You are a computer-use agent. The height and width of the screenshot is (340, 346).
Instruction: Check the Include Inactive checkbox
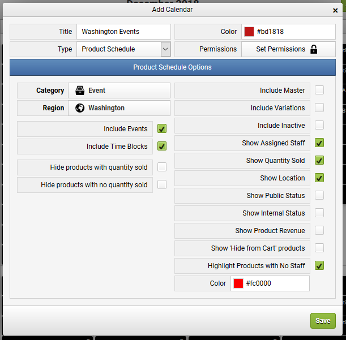point(319,125)
